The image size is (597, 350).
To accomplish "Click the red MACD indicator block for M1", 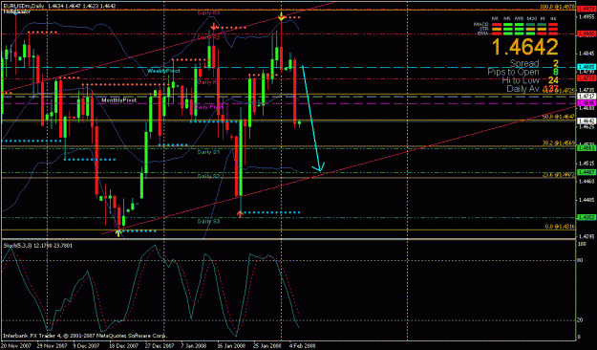I will coord(496,25).
